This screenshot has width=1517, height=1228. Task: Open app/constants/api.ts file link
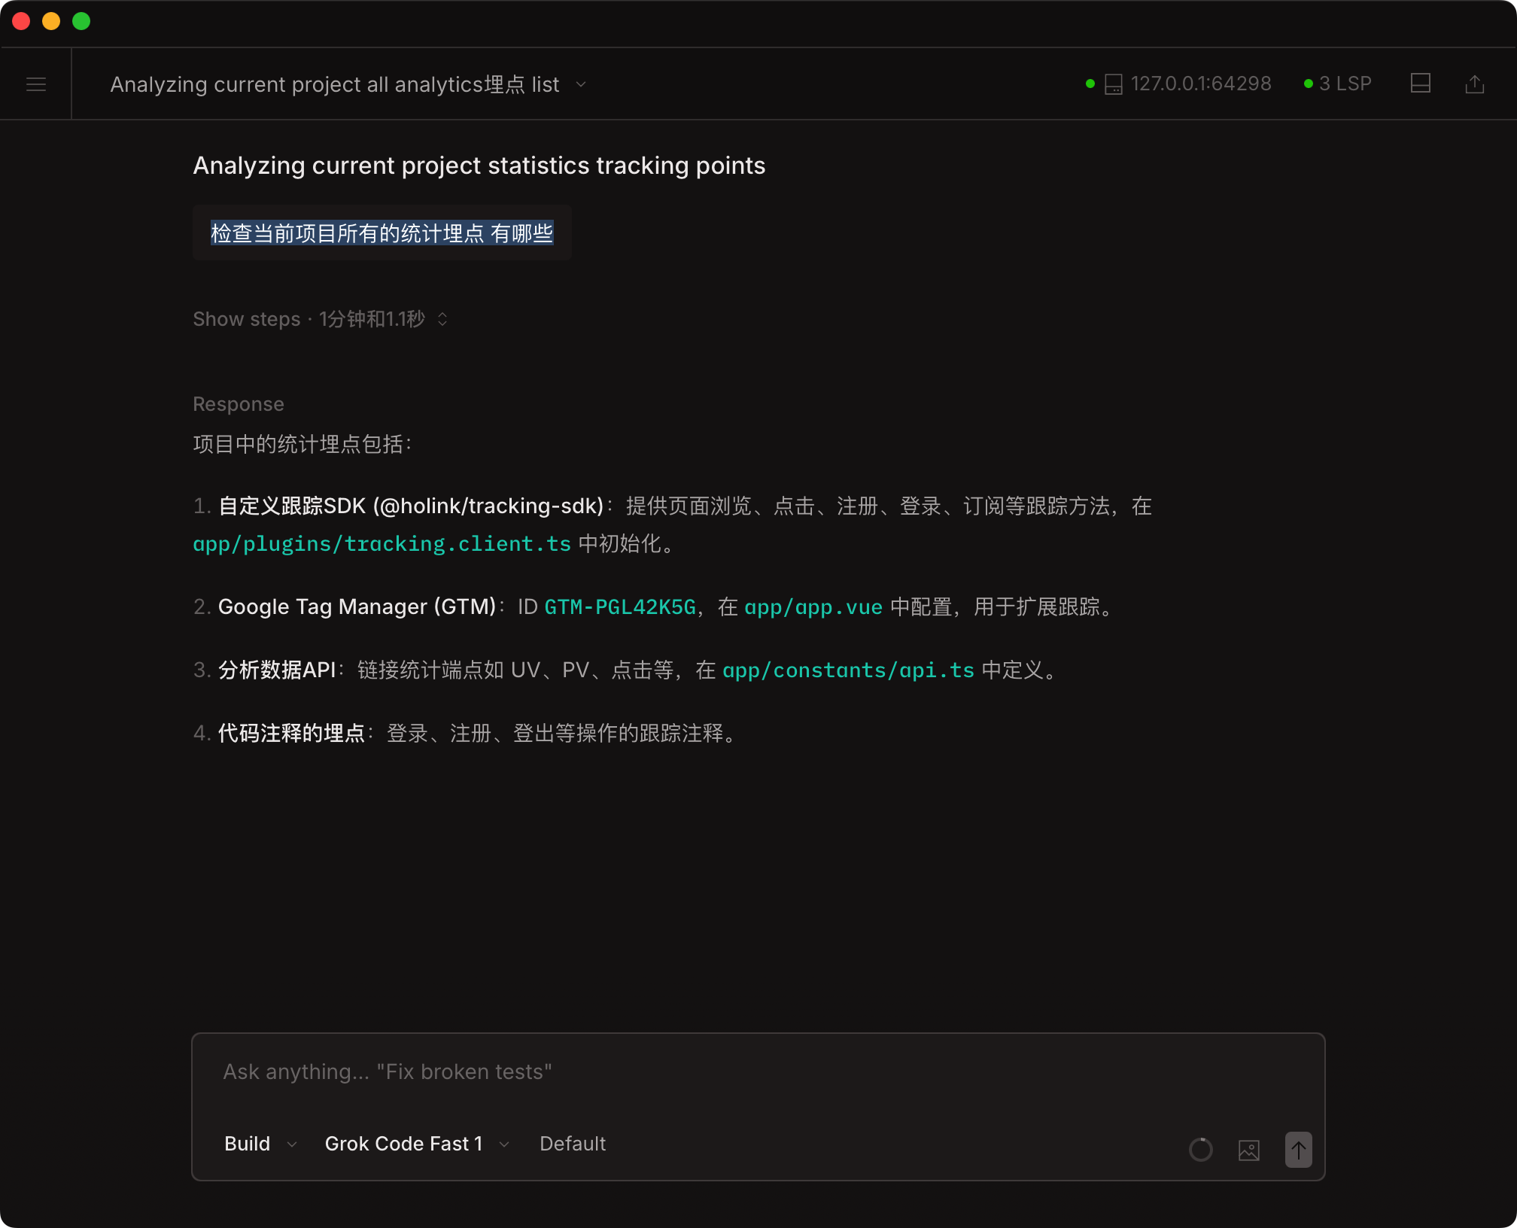[x=848, y=670]
